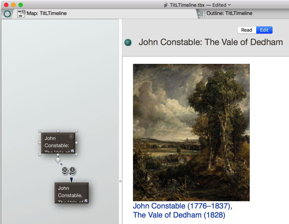289x224 pixels.
Task: Click the link delete (X) button
Action: (65, 170)
